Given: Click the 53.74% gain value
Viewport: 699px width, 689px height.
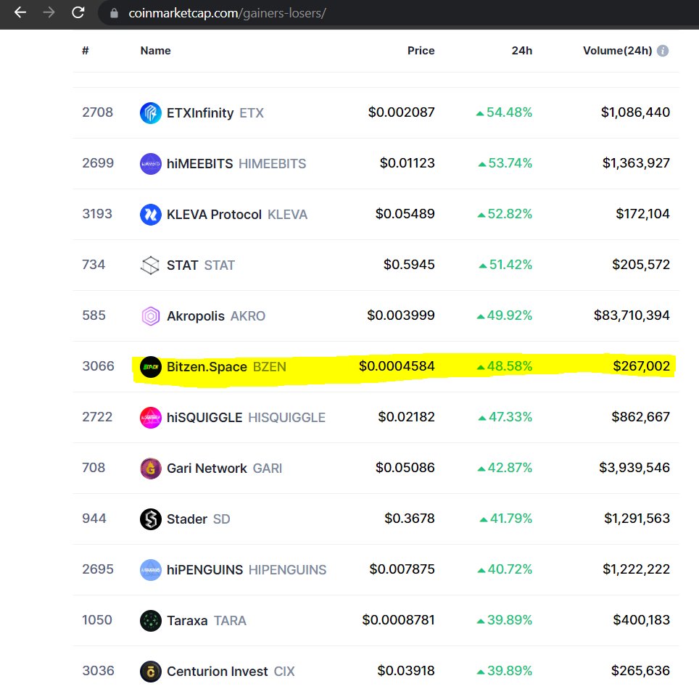Looking at the screenshot, I should click(x=505, y=162).
